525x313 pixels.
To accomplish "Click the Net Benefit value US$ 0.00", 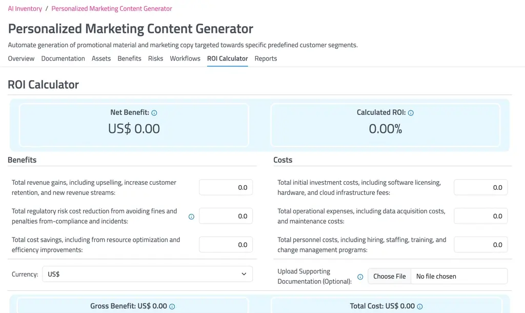I will 134,129.
